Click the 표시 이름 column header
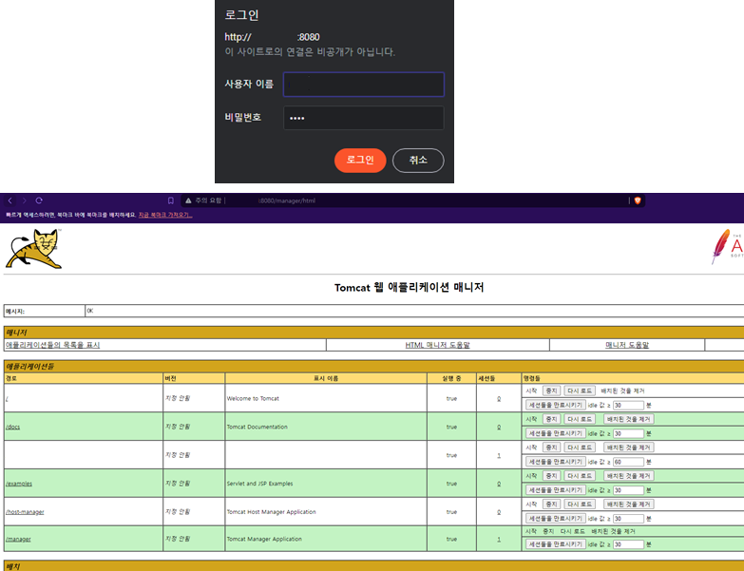This screenshot has width=744, height=571. pyautogui.click(x=326, y=378)
